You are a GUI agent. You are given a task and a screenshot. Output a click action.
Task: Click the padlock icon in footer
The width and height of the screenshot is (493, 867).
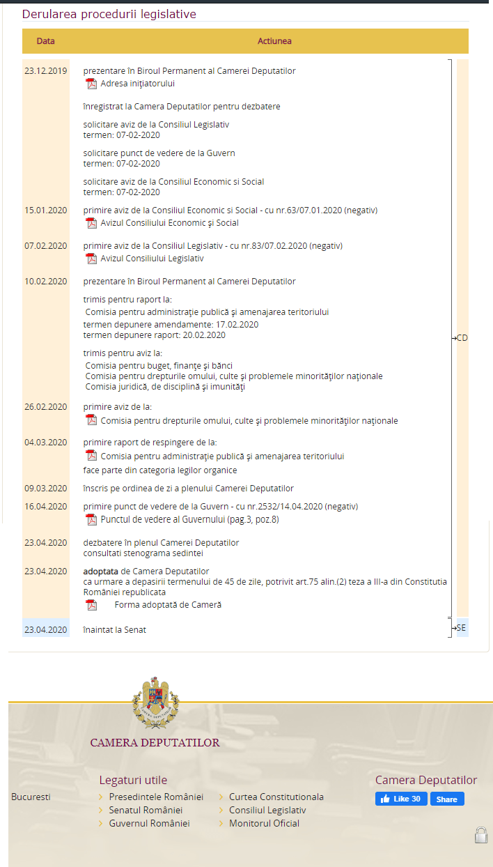[x=481, y=834]
